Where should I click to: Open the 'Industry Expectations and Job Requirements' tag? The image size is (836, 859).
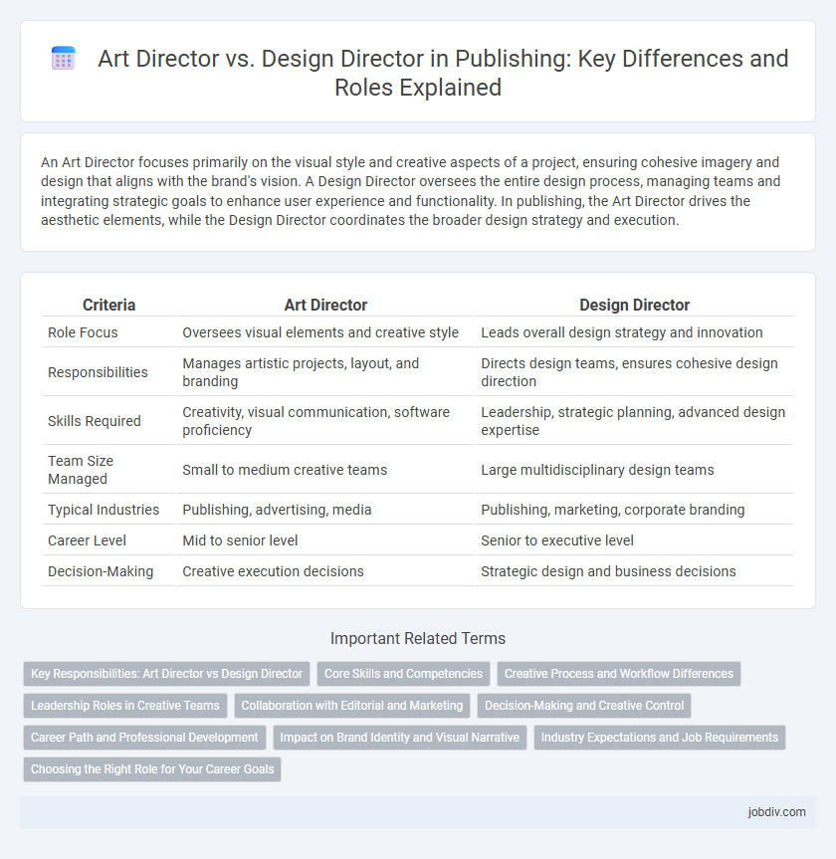point(660,738)
